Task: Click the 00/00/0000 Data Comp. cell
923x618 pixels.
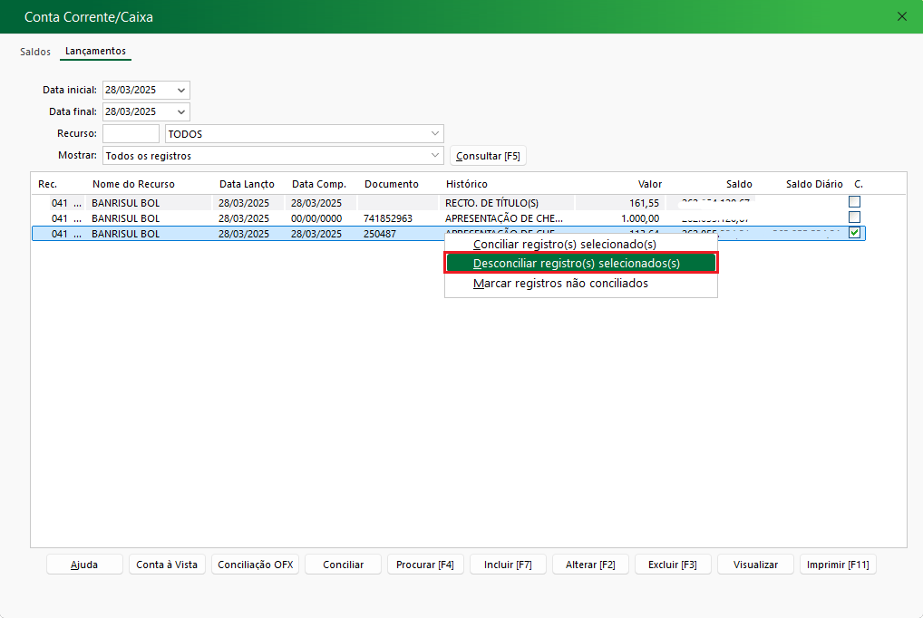Action: (x=316, y=218)
